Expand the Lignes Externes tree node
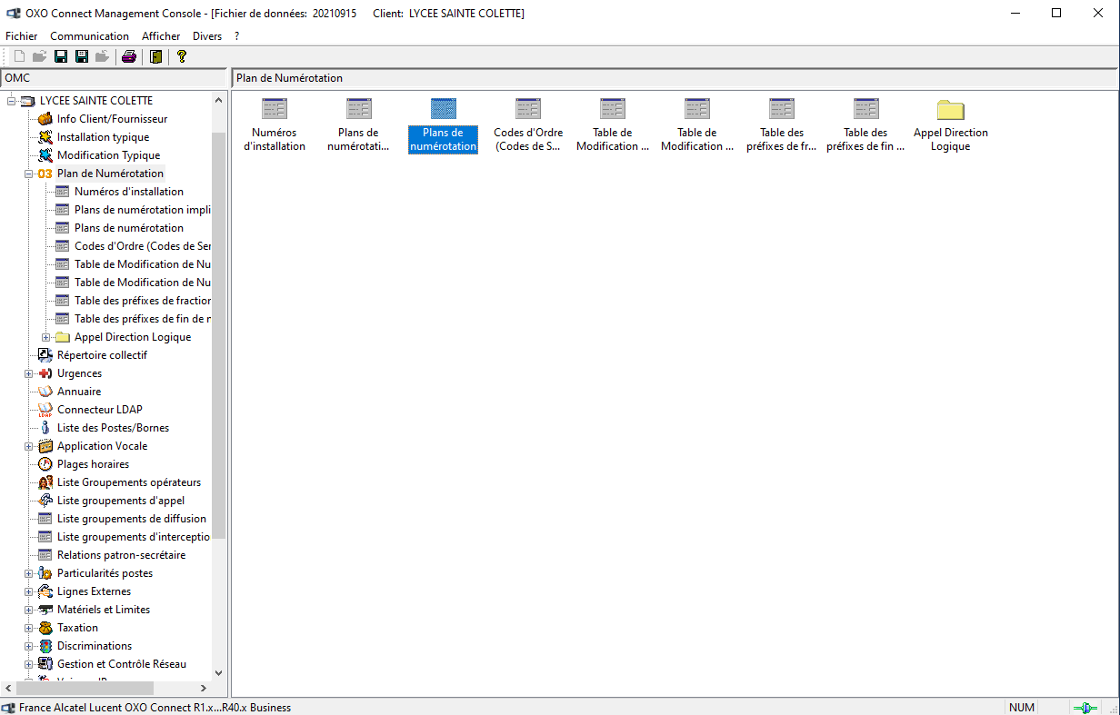This screenshot has height=715, width=1120. point(29,591)
